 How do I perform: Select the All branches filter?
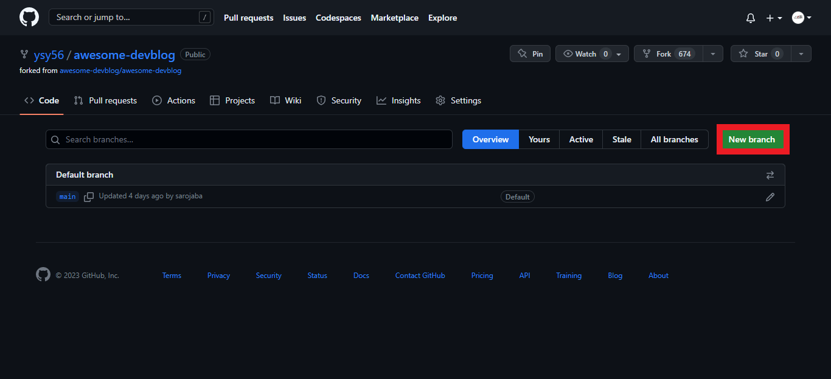675,139
